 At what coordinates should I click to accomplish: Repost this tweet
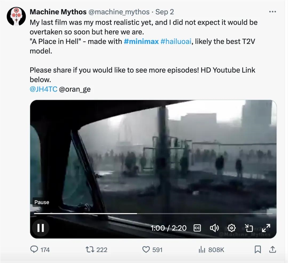point(90,249)
